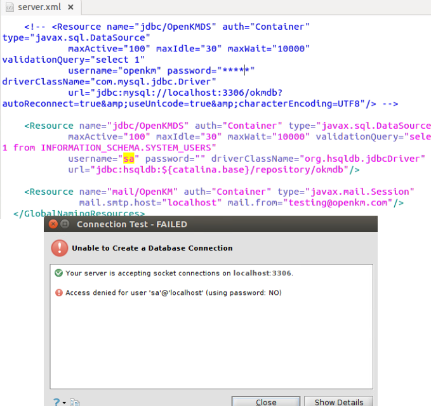The height and width of the screenshot is (406, 431).
Task: Close the server.xml tab
Action: point(70,7)
